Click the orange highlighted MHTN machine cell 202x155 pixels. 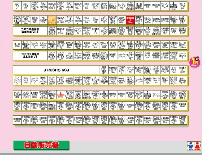(x=52, y=20)
